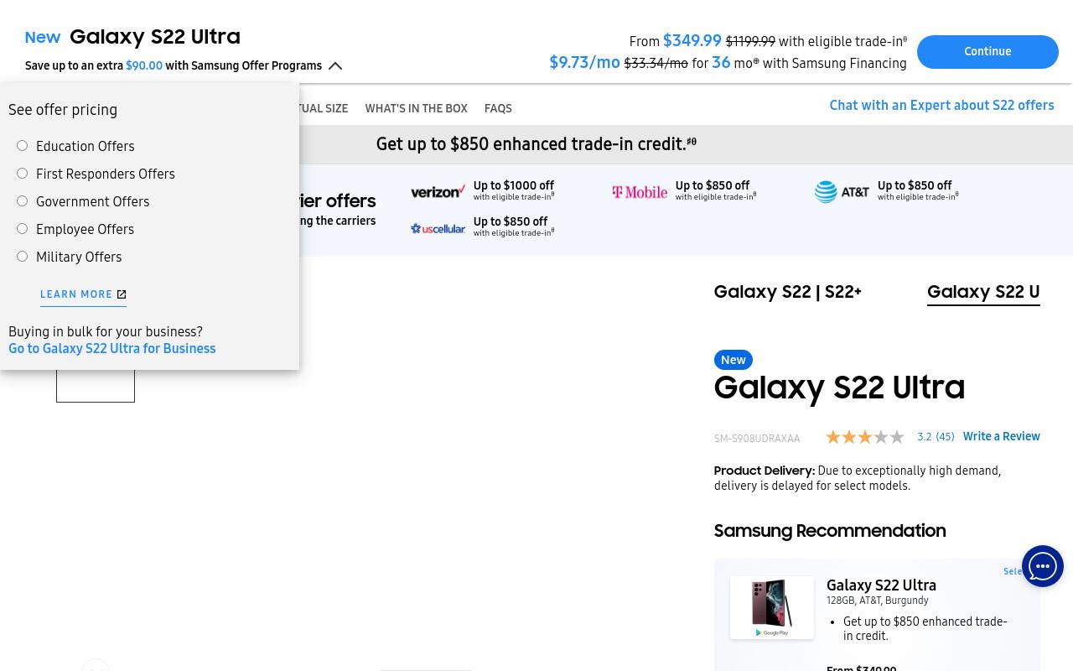Follow Go to Galaxy S22 Ultra for Business
The height and width of the screenshot is (671, 1073).
click(112, 349)
